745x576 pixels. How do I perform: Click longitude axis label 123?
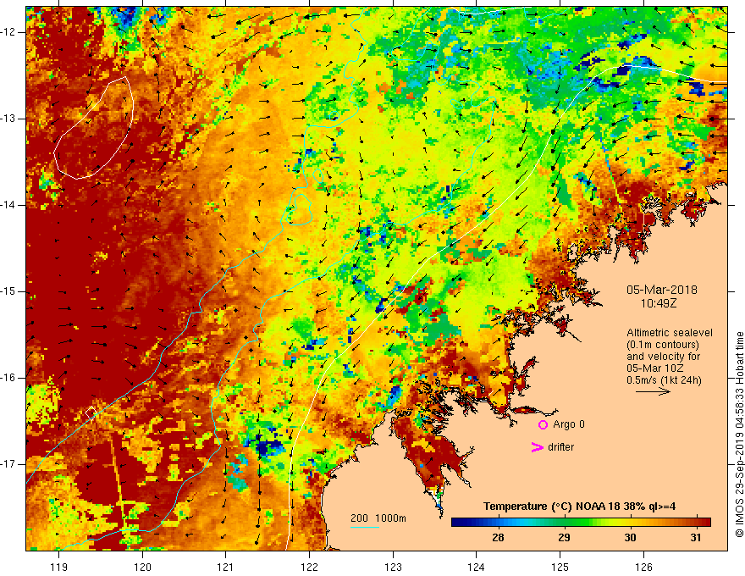coord(393,567)
